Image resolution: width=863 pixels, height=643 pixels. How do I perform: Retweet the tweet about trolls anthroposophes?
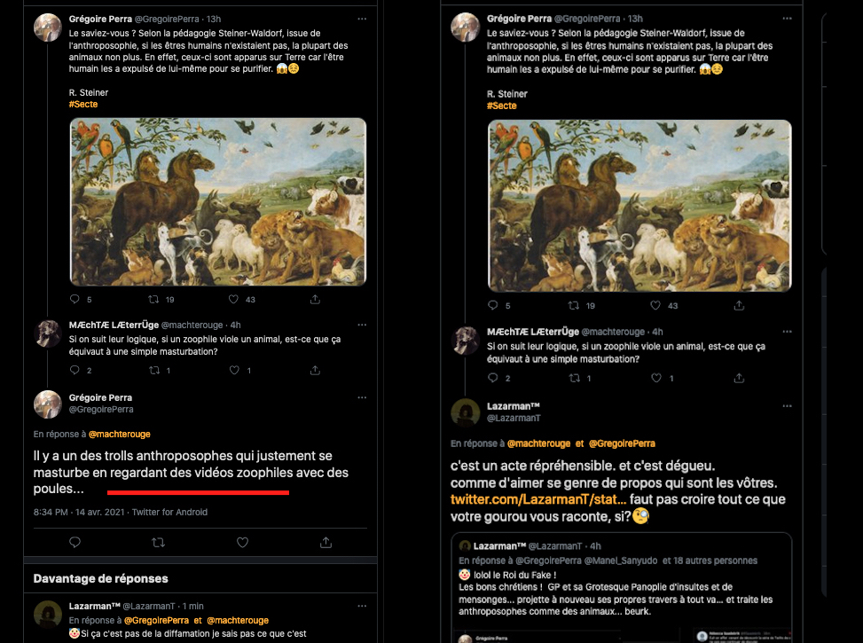(x=158, y=541)
